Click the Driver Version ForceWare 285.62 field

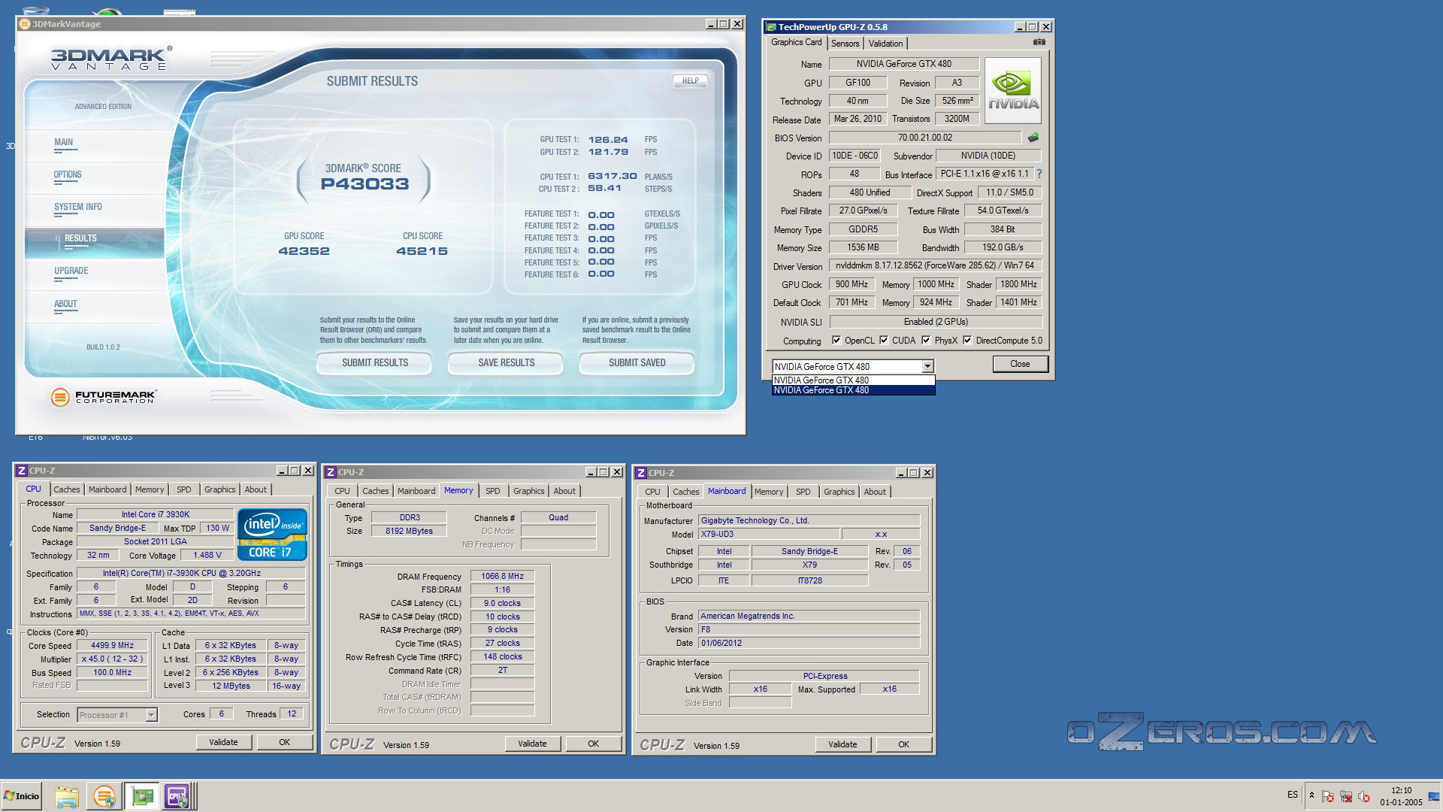click(935, 265)
